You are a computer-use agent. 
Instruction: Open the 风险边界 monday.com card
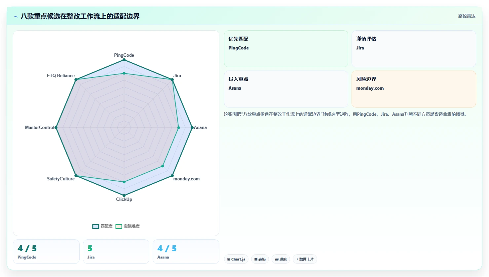point(414,89)
